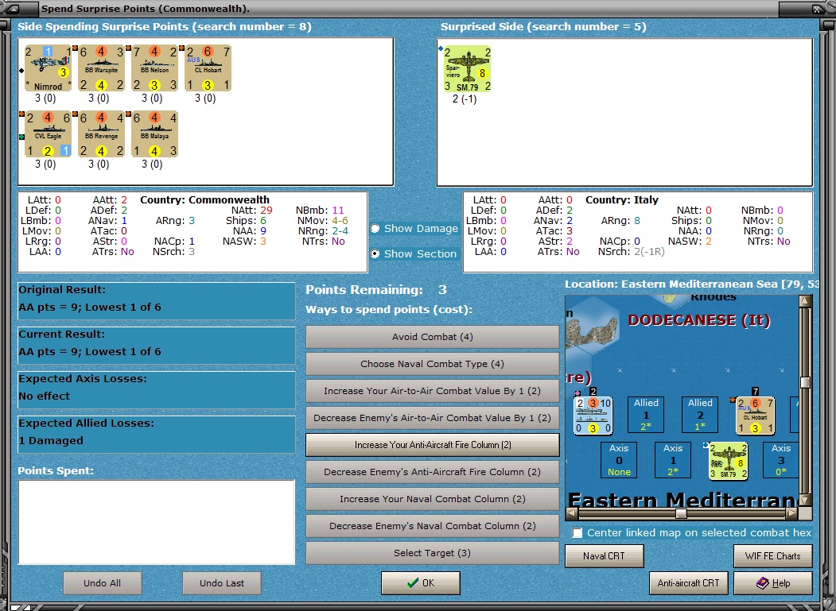Decrease Enemy's Air-to-Air Combat Value By 1
Image resolution: width=836 pixels, height=611 pixels.
click(x=433, y=418)
